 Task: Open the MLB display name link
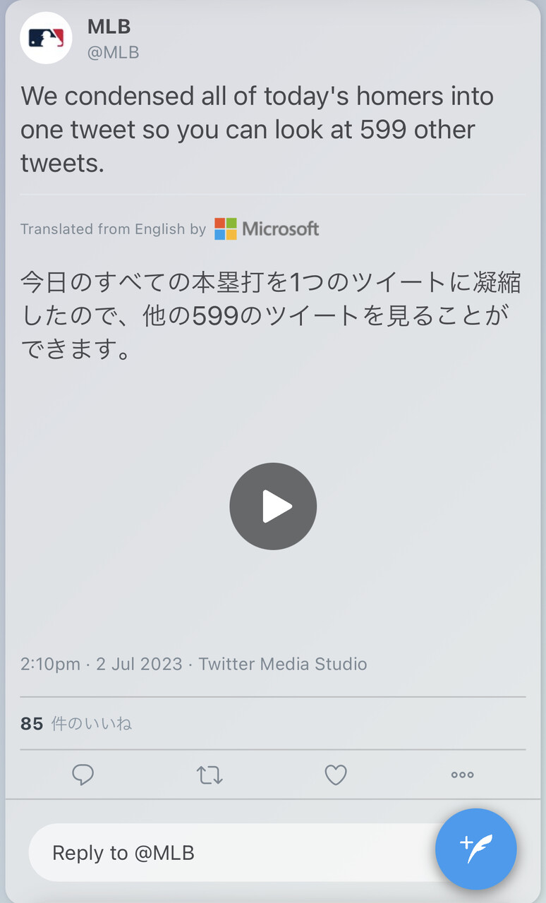click(x=109, y=27)
